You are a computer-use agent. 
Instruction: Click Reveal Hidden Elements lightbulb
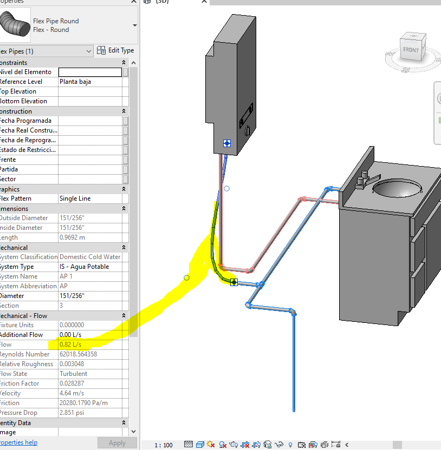point(290,444)
